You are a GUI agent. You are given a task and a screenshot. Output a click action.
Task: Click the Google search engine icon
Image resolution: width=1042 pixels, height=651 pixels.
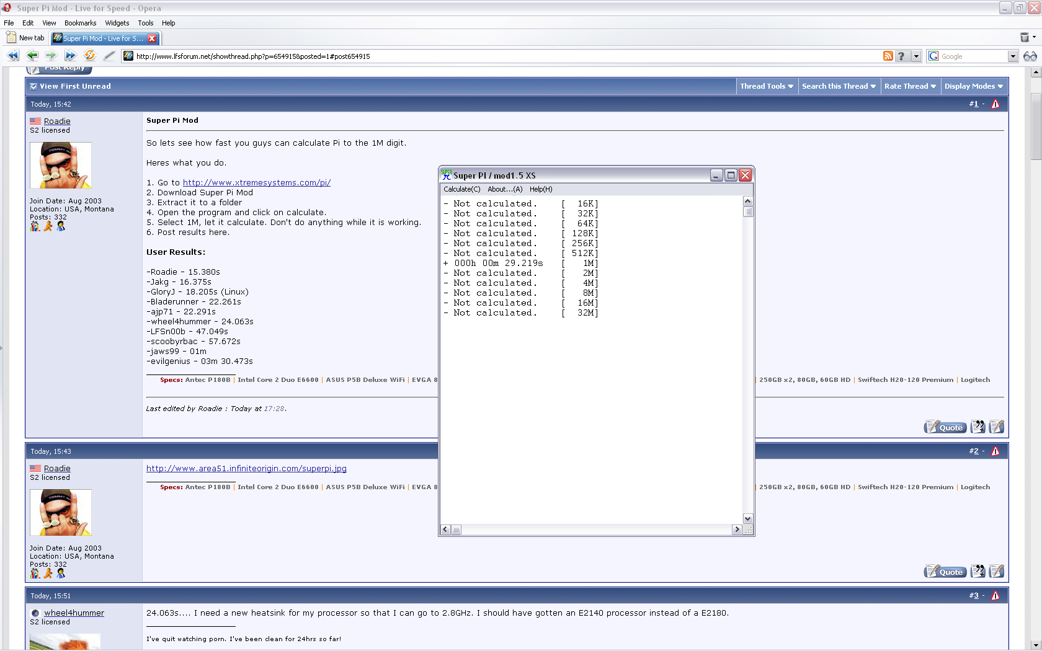[x=933, y=56]
